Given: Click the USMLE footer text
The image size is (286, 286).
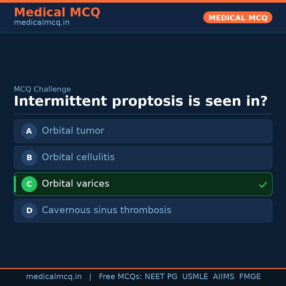Looking at the screenshot, I should click(x=195, y=277).
